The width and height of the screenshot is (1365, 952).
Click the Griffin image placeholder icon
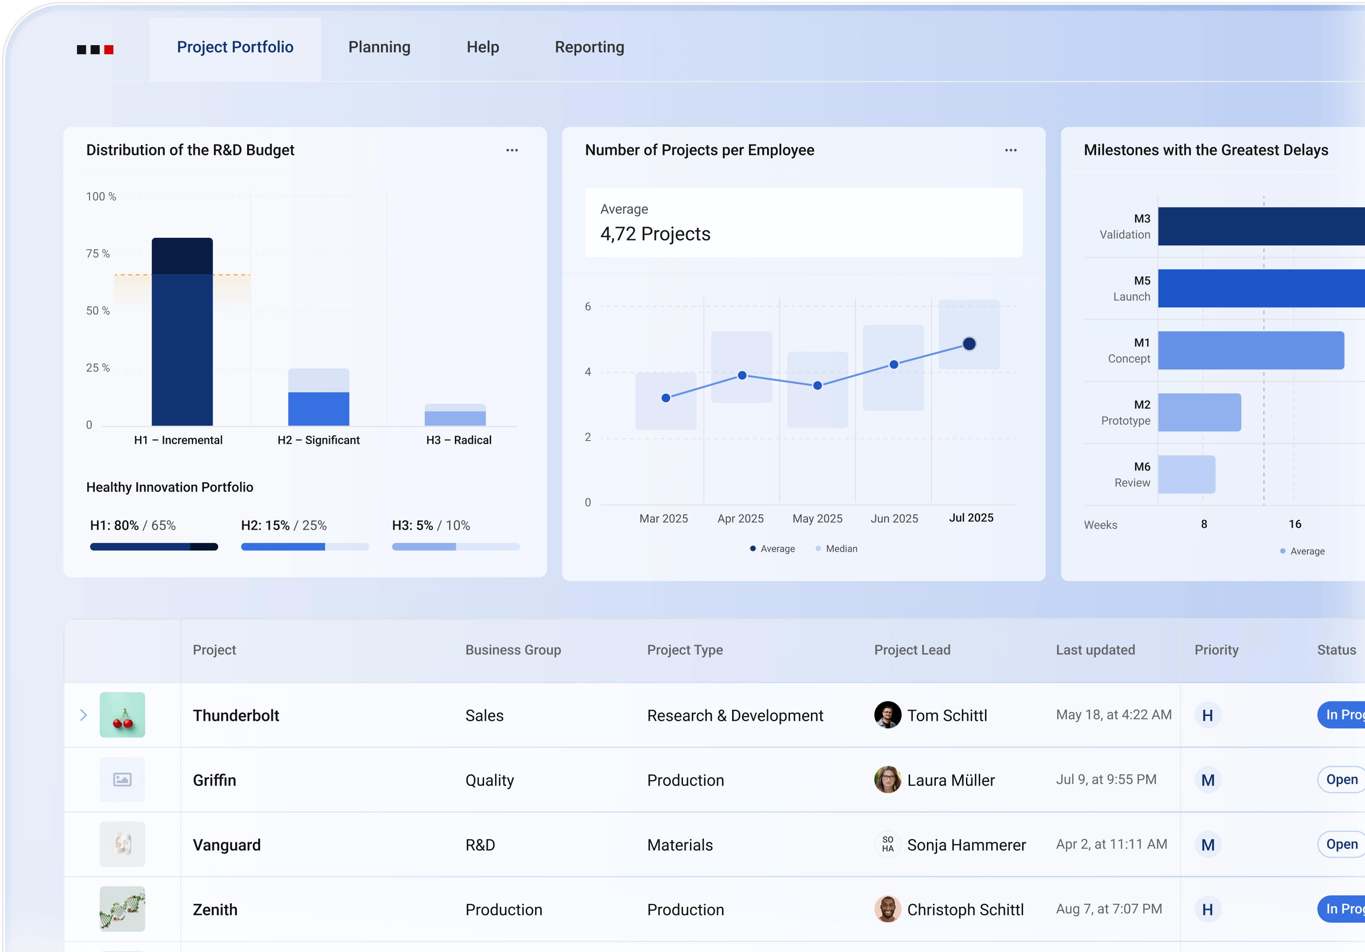coord(122,780)
